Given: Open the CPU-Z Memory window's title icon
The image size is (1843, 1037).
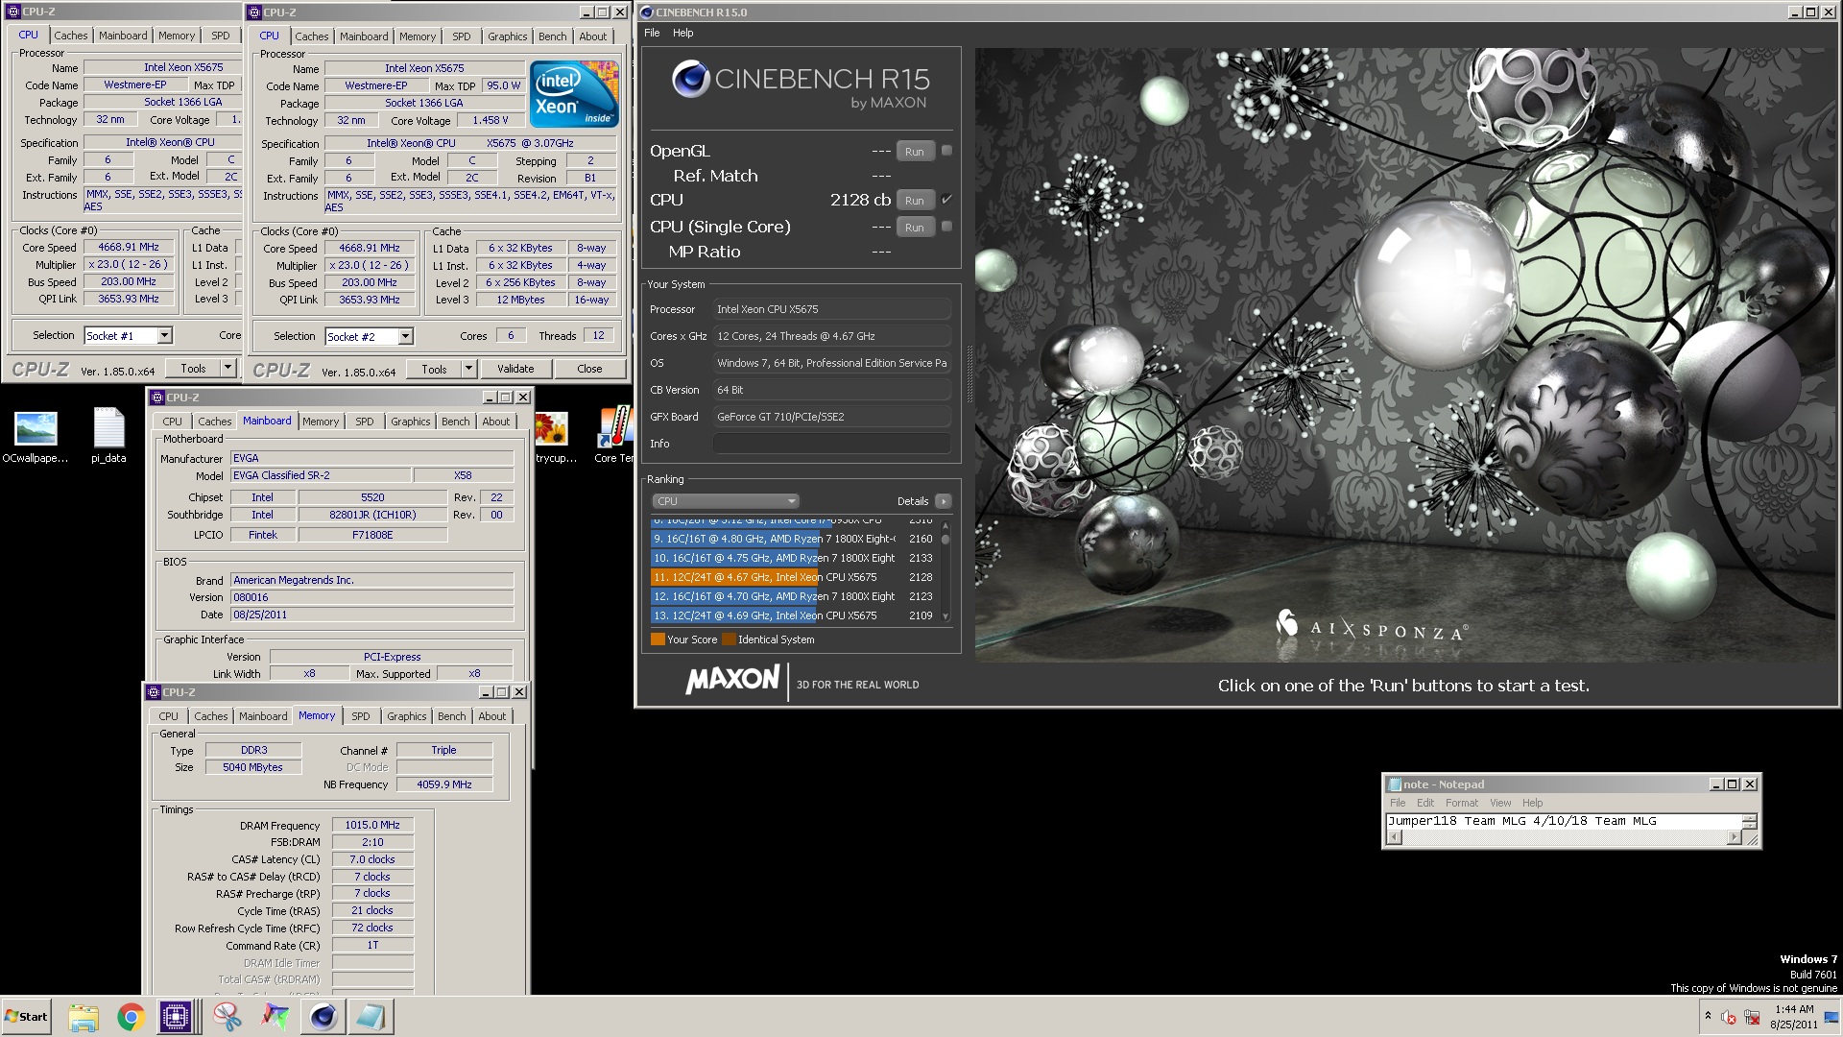Looking at the screenshot, I should pyautogui.click(x=154, y=692).
